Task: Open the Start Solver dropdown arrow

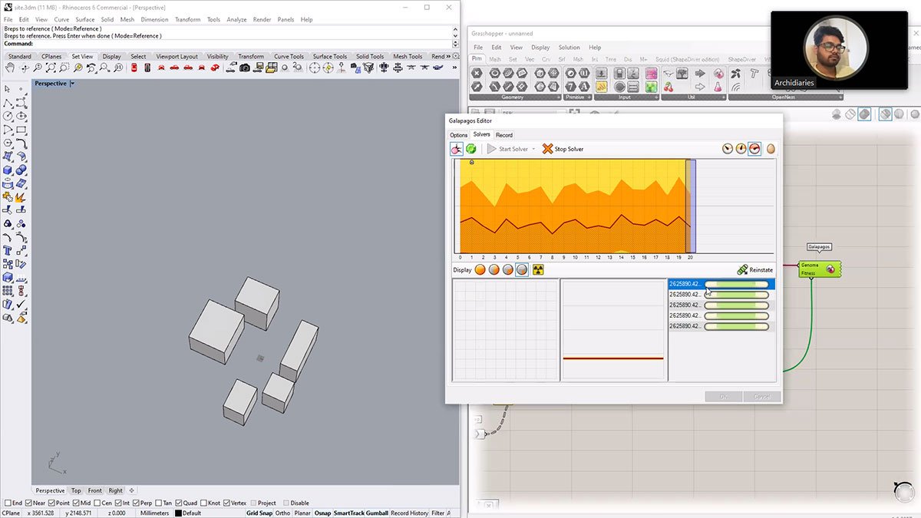Action: tap(534, 149)
